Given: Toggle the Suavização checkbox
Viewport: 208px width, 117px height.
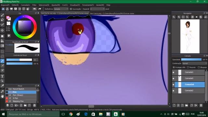Looking at the screenshot, I should click(x=71, y=9).
